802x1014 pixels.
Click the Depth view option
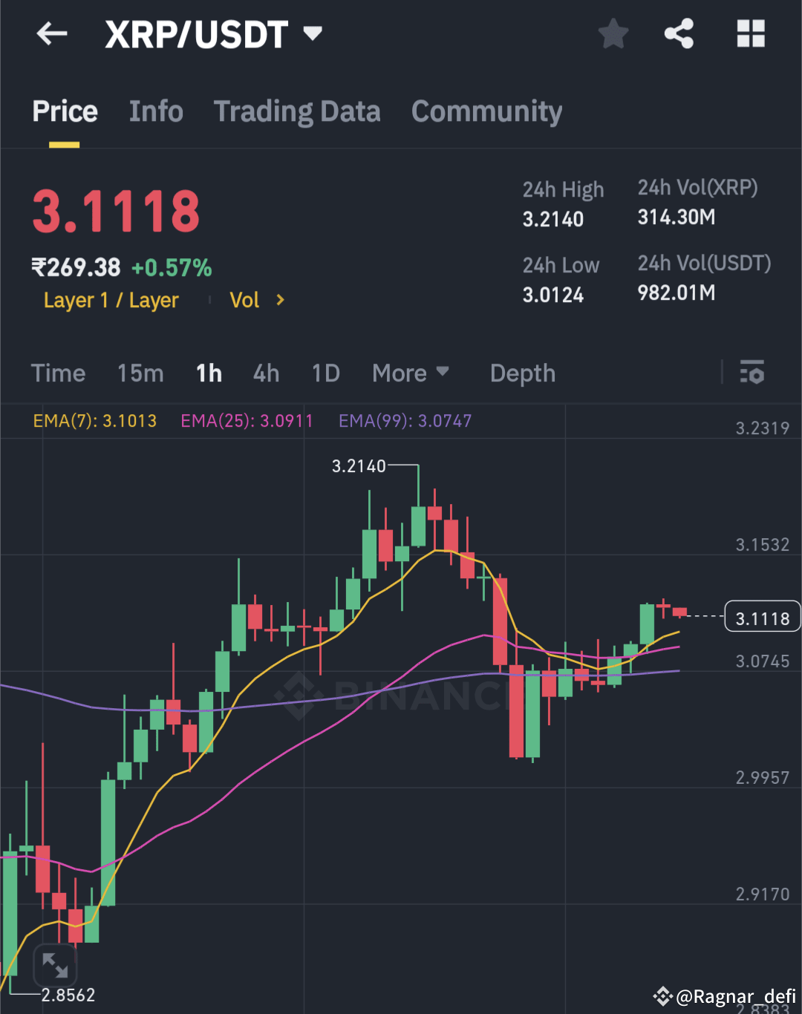tap(522, 373)
